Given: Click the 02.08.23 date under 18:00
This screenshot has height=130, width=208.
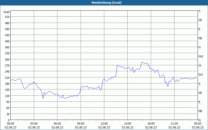Looking at the screenshot, I should click(151, 127).
